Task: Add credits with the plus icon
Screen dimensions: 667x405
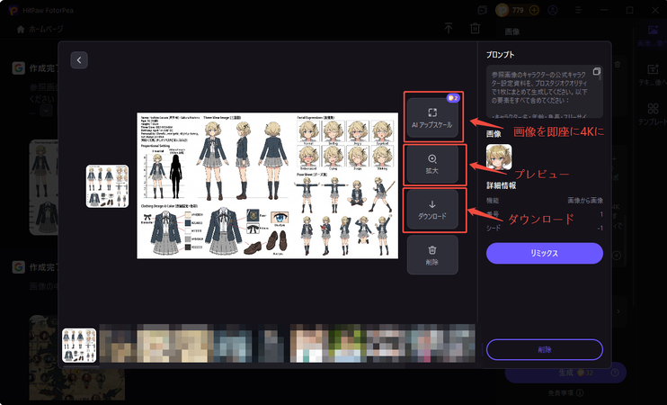Action: coord(534,10)
